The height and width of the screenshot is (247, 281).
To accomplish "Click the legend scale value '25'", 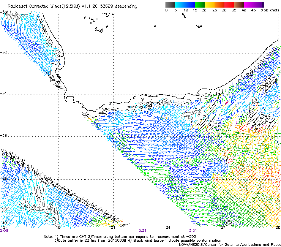I will click(x=215, y=10).
